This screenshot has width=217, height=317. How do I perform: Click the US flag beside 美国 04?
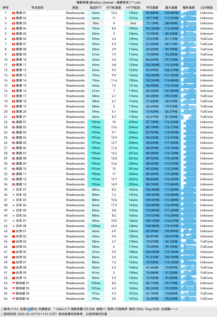pyautogui.click(x=14, y=138)
